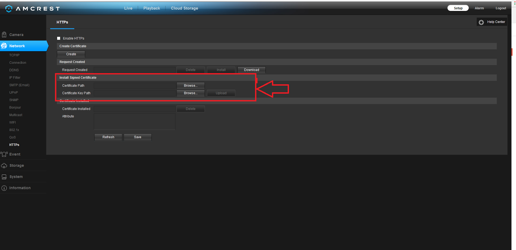Click the Create certificate button
The image size is (516, 250).
(71, 54)
